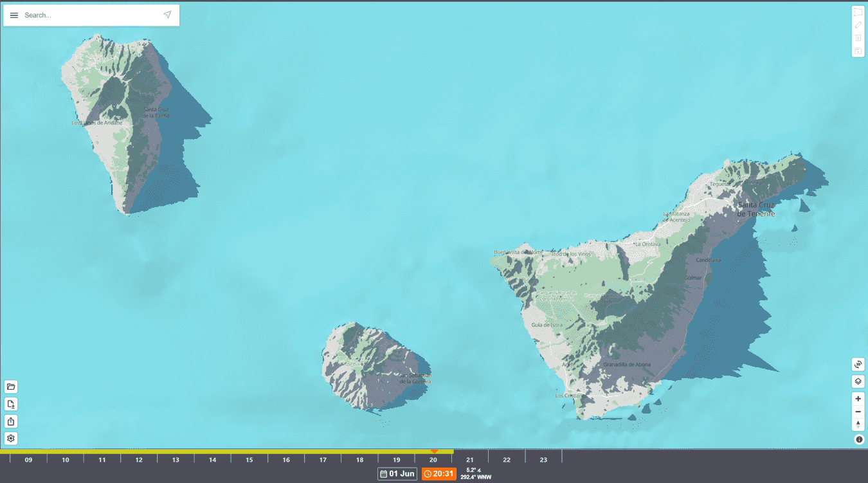Select hour 21 on the timeline

point(469,459)
